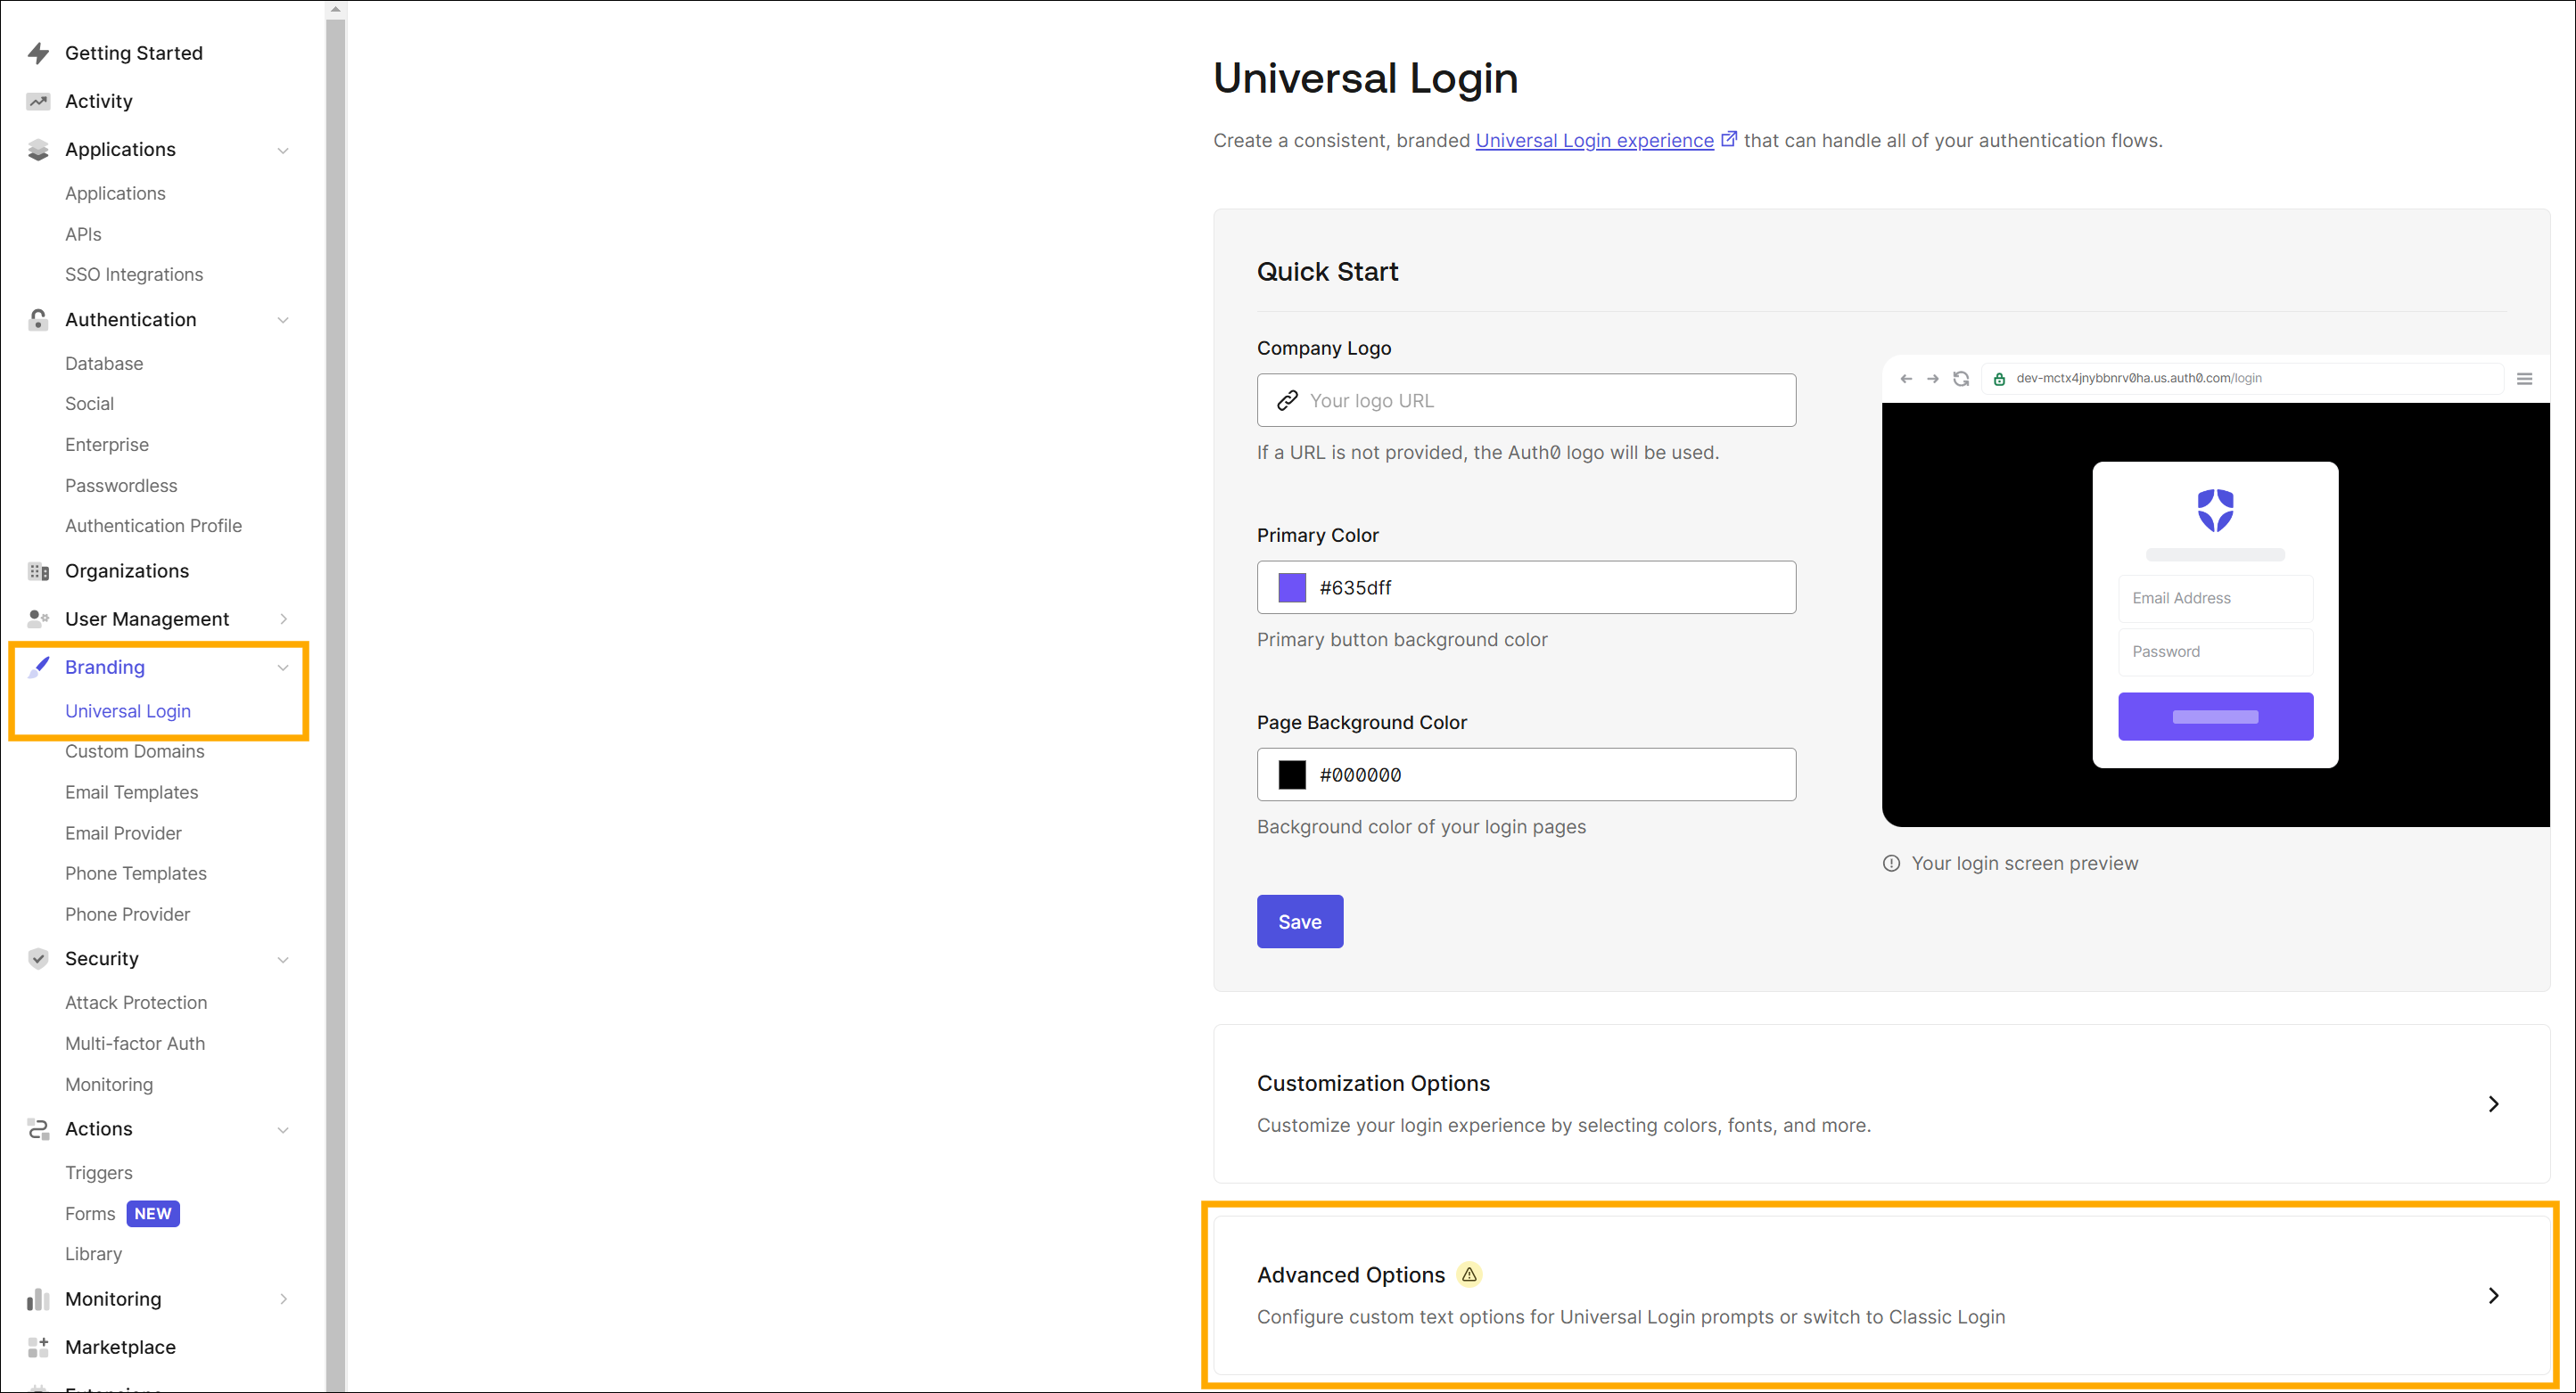Screen dimensions: 2576x1393
Task: Open the hamburger menu in the preview browser
Action: point(2526,379)
